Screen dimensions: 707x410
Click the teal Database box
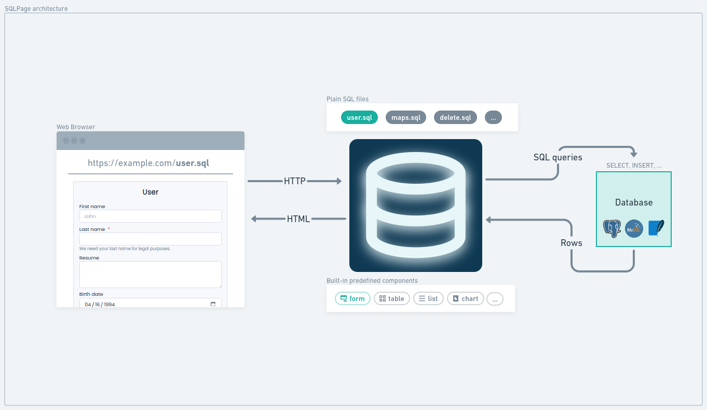[634, 209]
